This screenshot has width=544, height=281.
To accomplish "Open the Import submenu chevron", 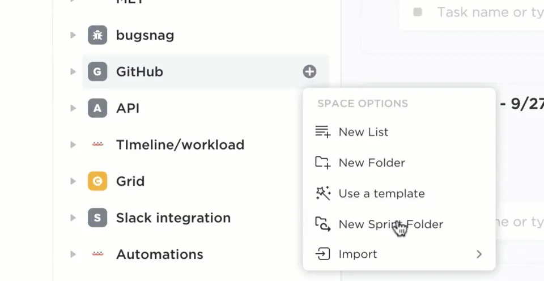I will click(479, 254).
